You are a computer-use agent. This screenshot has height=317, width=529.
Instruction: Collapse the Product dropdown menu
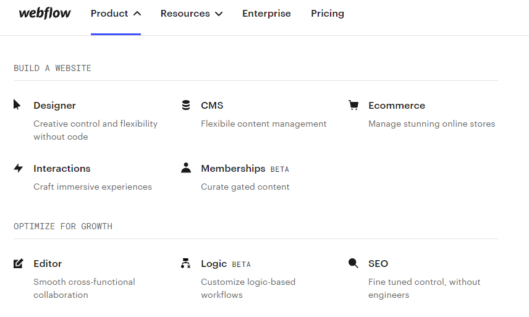[116, 14]
